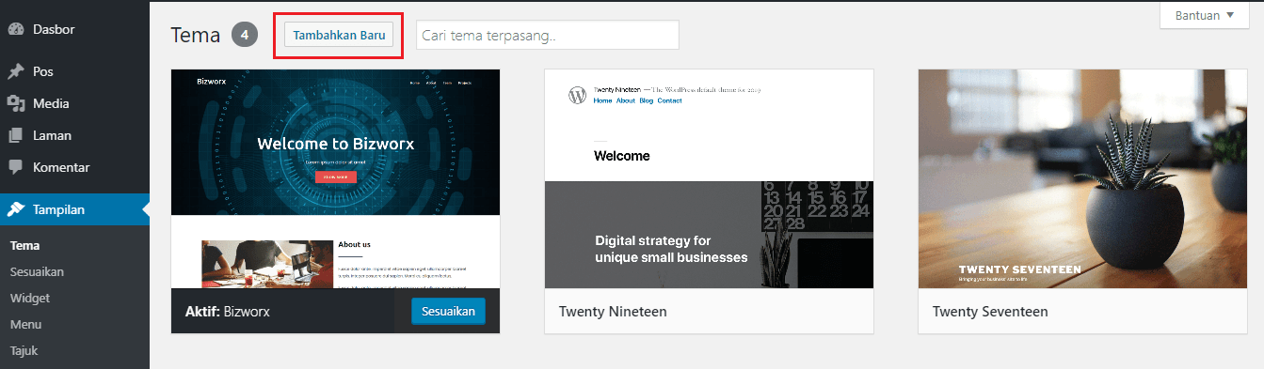
Task: Open the Twenty Nineteen theme thumbnail
Action: [x=709, y=178]
